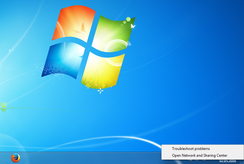Click the 02.05.2016 date in the taskbar
This screenshot has width=244, height=164.
point(228,161)
